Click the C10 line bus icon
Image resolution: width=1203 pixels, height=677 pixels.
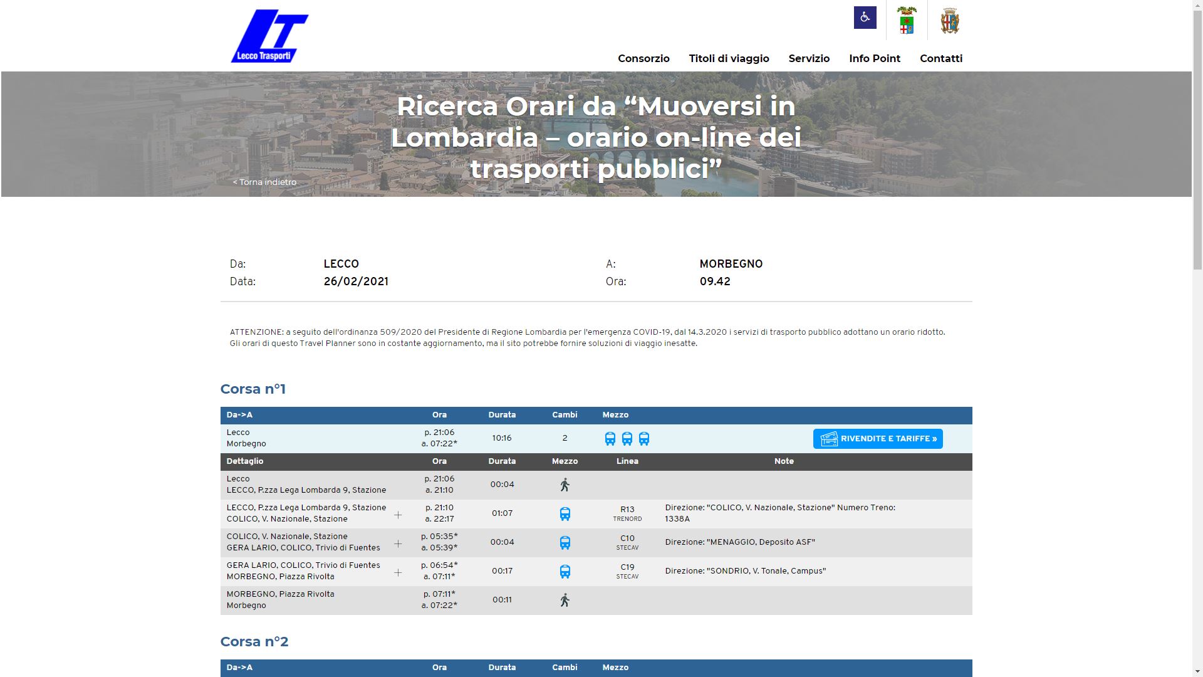565,543
